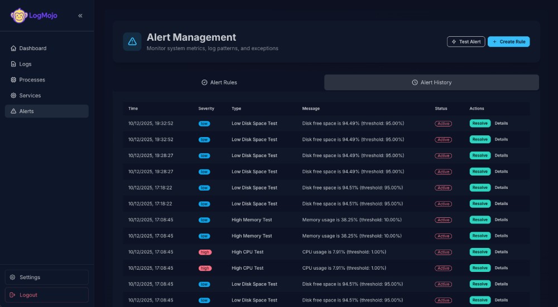The height and width of the screenshot is (307, 558).
Task: Click the Create Rule button
Action: [508, 42]
